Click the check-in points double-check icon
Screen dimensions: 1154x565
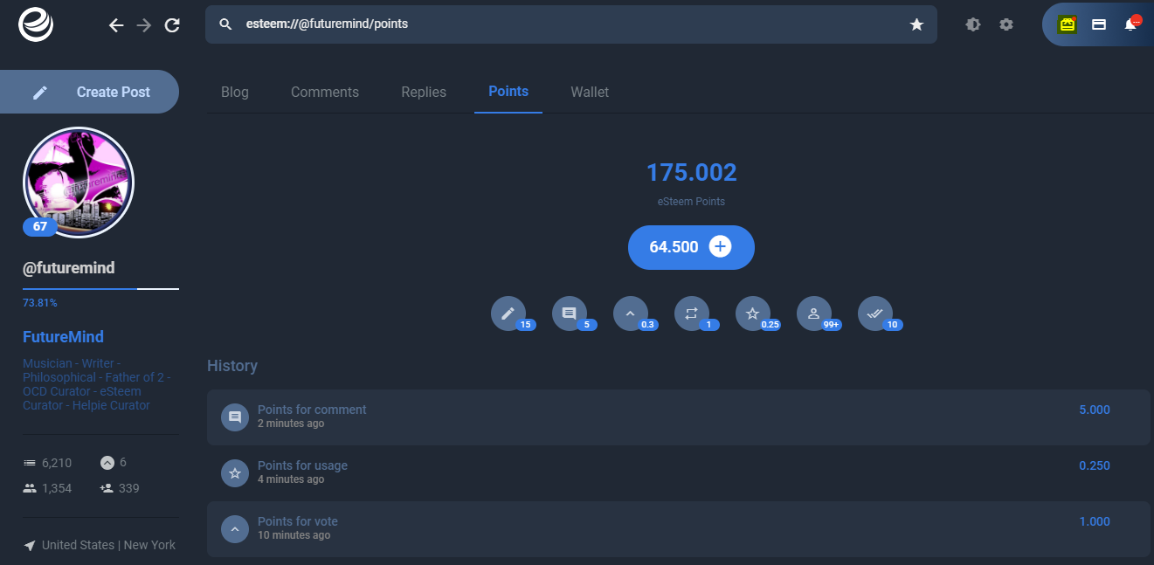click(x=875, y=314)
